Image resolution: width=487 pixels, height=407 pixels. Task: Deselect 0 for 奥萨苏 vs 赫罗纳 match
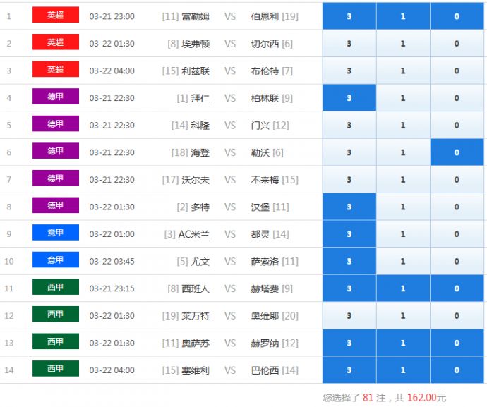[x=457, y=343]
